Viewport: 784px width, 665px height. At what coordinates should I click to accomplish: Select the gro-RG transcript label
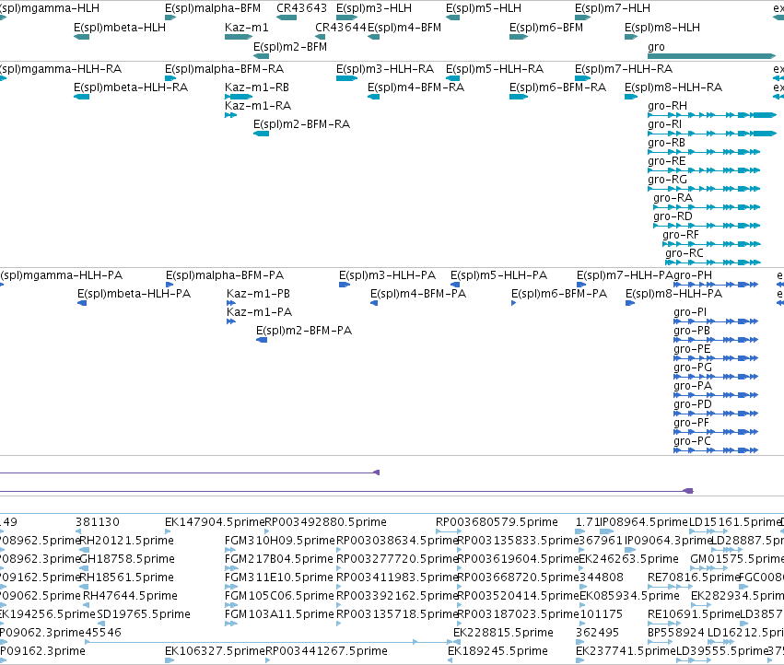point(668,180)
